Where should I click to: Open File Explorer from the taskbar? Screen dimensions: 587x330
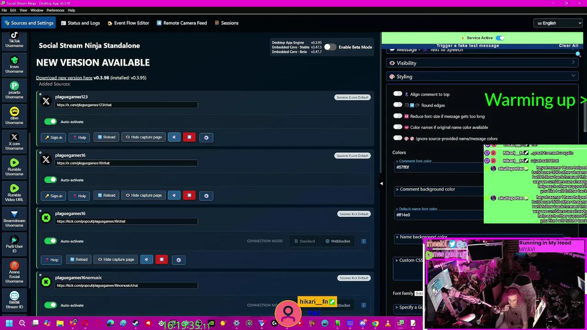[60, 324]
